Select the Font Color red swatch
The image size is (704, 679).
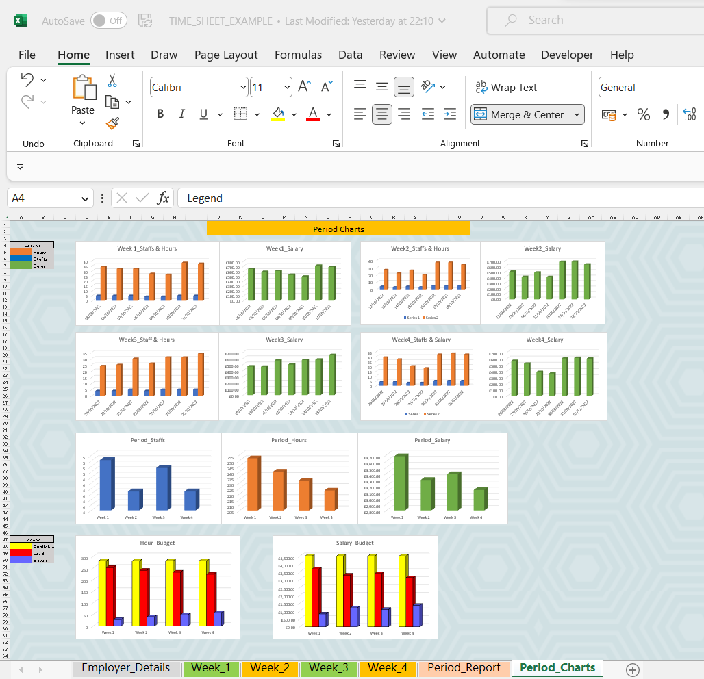pos(312,114)
